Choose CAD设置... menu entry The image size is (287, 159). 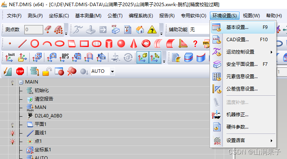point(243,40)
